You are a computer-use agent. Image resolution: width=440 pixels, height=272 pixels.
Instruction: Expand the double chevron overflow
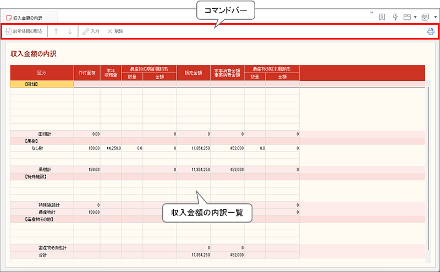click(x=372, y=13)
